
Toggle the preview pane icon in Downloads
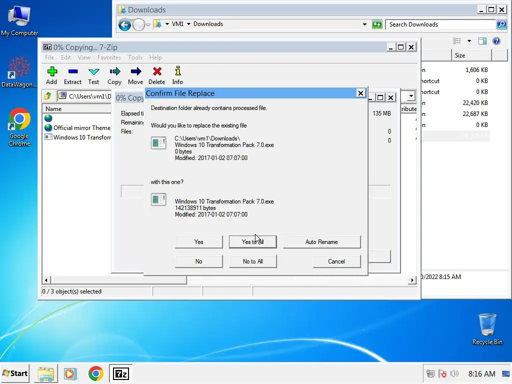(x=482, y=41)
